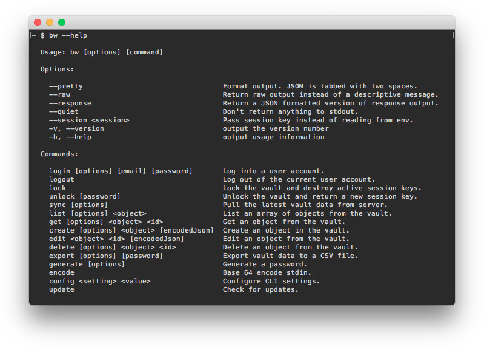Click the terminal window title bar
Screen dimensions: 484x350
[242, 22]
